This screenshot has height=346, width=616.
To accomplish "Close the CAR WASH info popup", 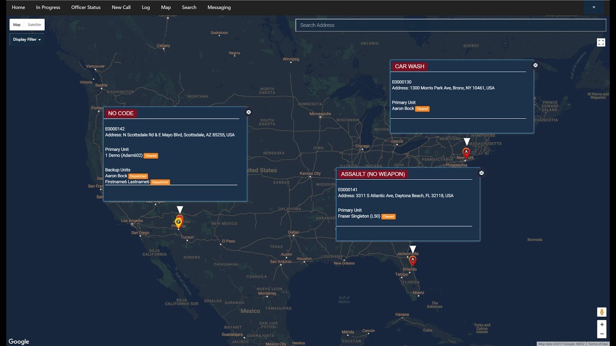I will tap(535, 65).
